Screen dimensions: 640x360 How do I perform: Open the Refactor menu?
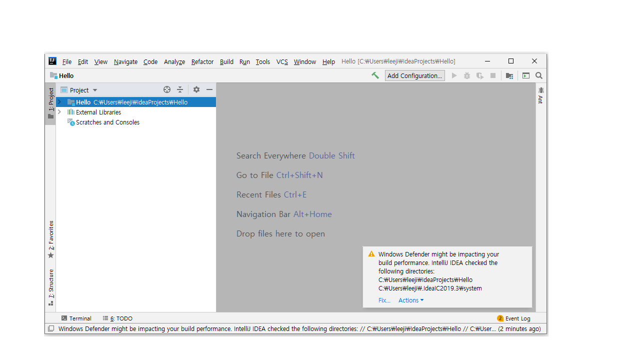point(202,61)
